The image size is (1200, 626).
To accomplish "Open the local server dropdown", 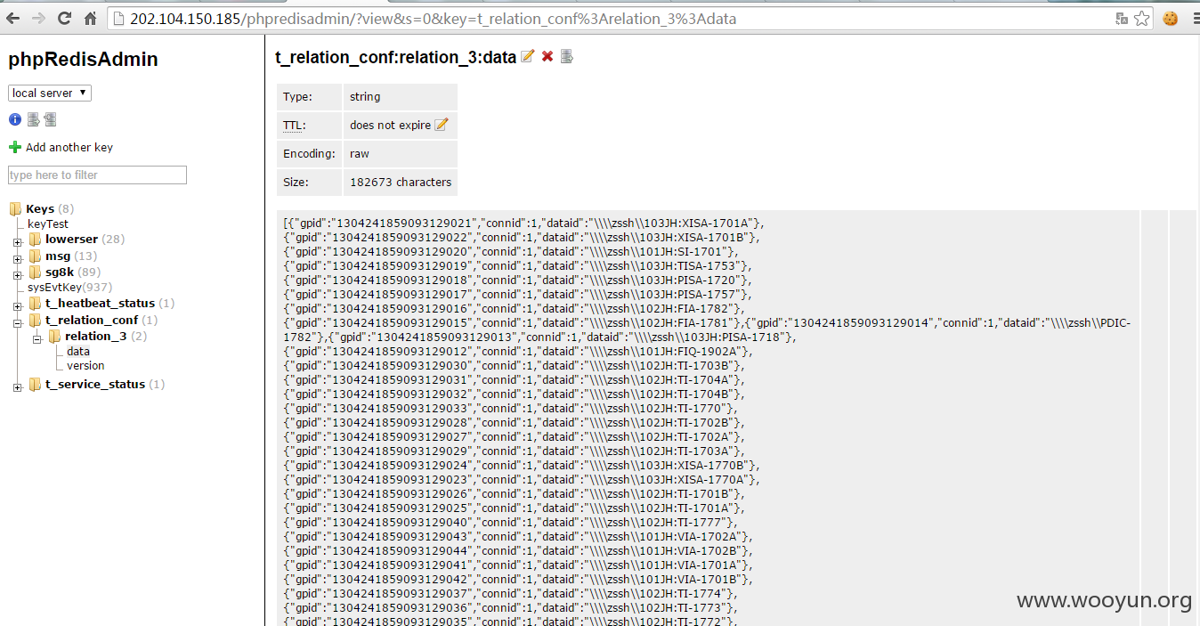I will click(x=50, y=93).
